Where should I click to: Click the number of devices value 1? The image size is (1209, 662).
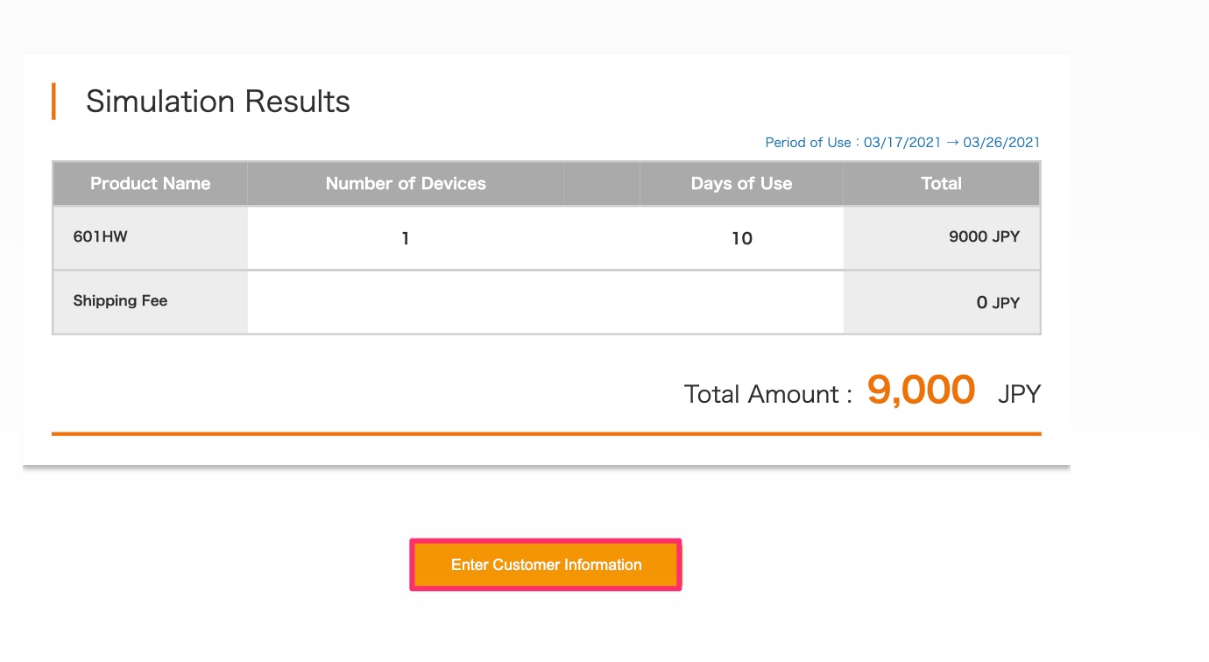(406, 238)
